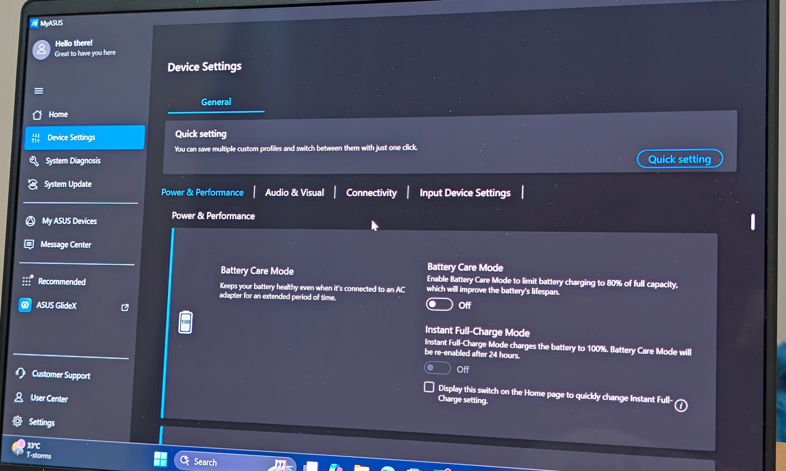Select the Power & Performance category tab
This screenshot has height=471, width=786.
click(x=202, y=192)
